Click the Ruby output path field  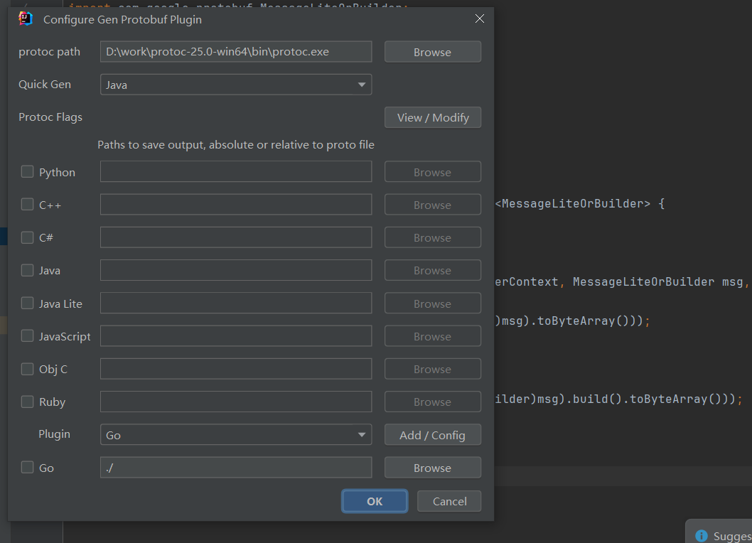236,402
